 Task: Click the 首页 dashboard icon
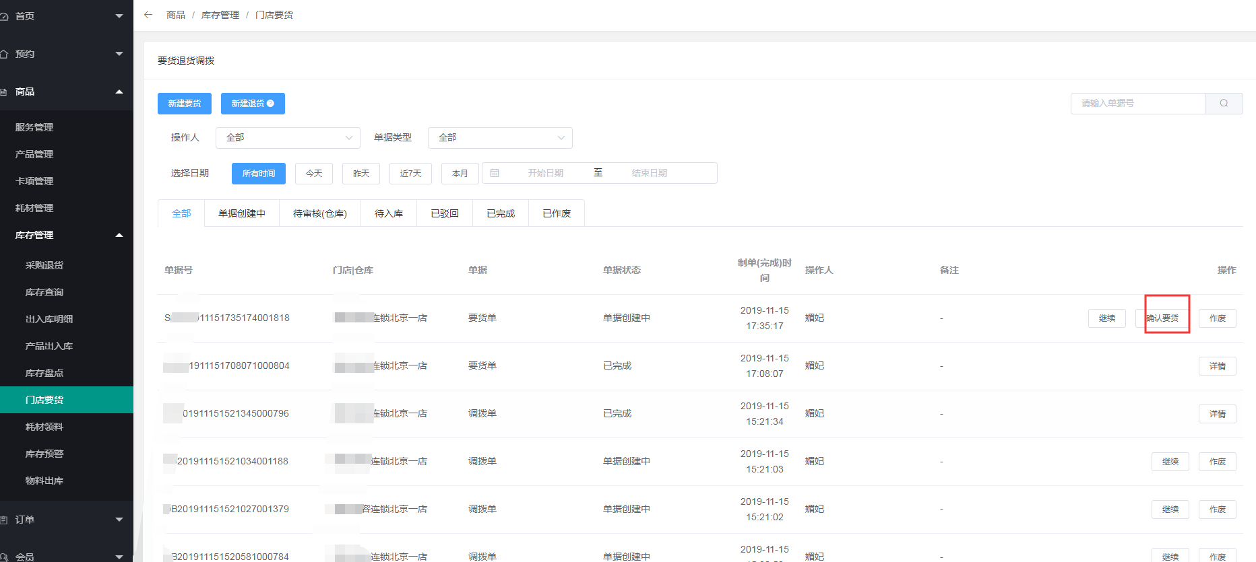(3, 16)
